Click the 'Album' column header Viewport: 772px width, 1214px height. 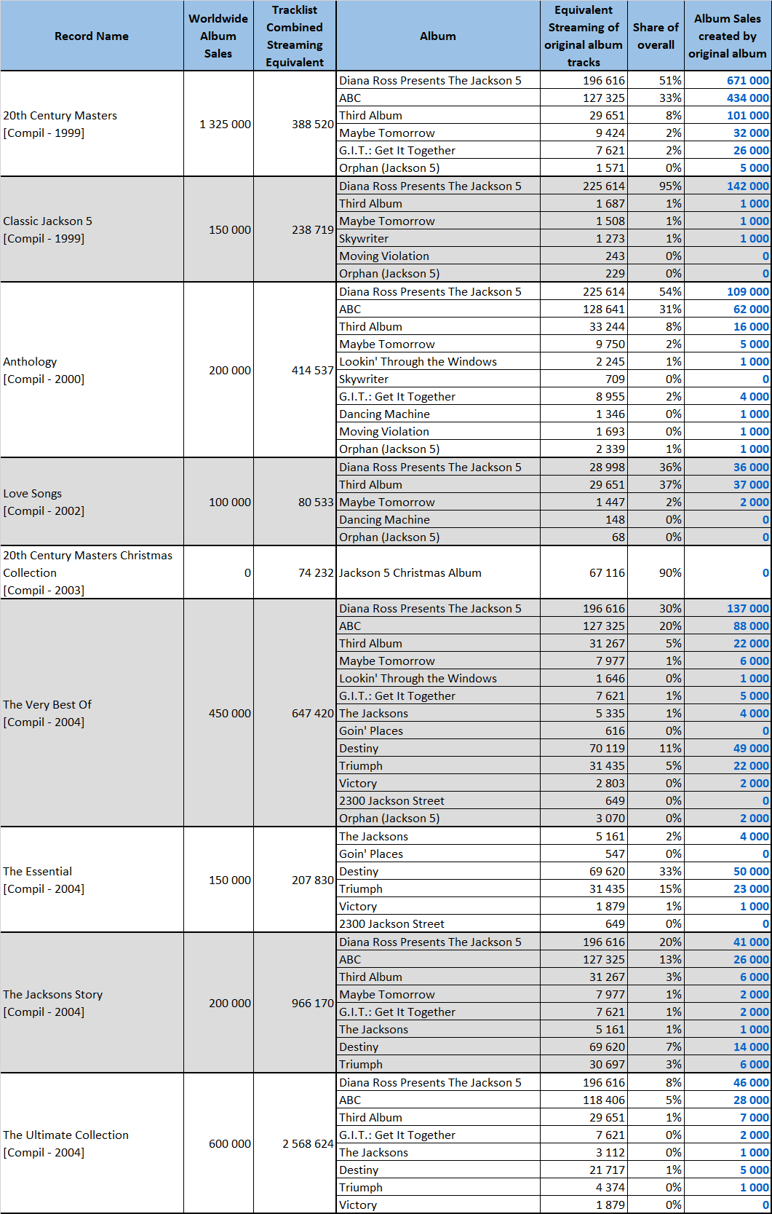[x=438, y=36]
